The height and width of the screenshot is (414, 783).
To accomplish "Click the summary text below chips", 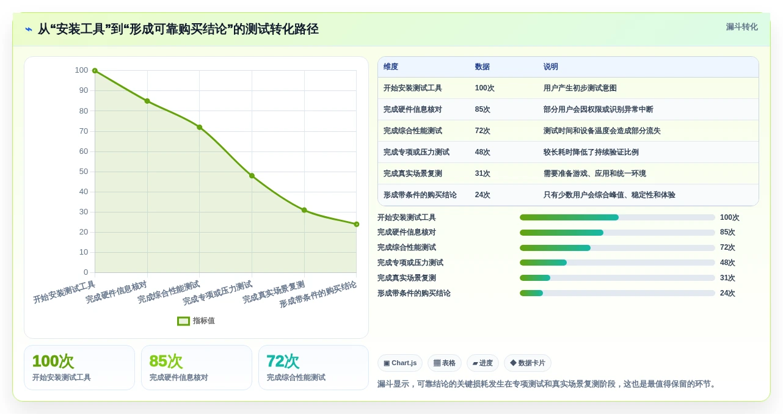I will (548, 384).
